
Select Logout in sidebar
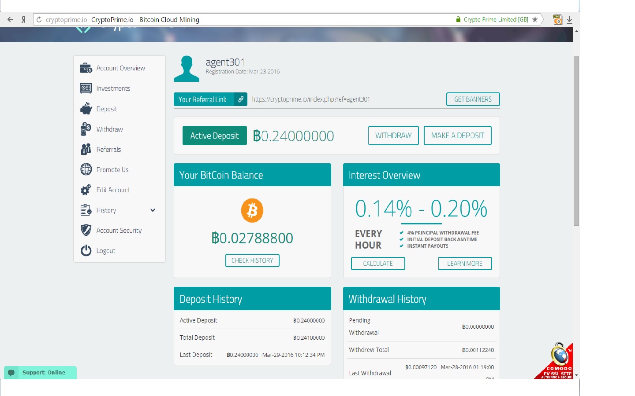click(106, 251)
